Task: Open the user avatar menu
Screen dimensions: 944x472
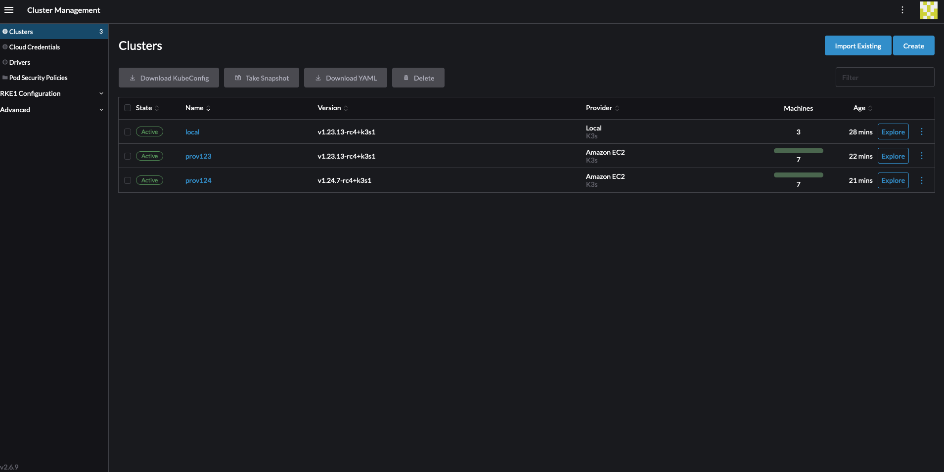Action: (928, 10)
